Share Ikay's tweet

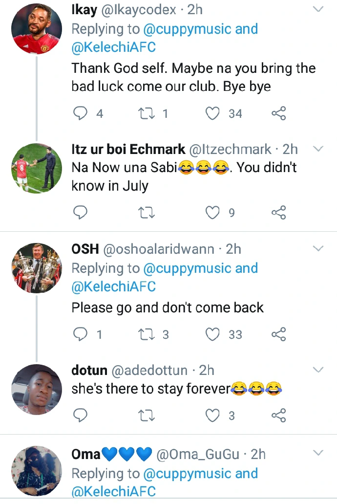pos(278,113)
